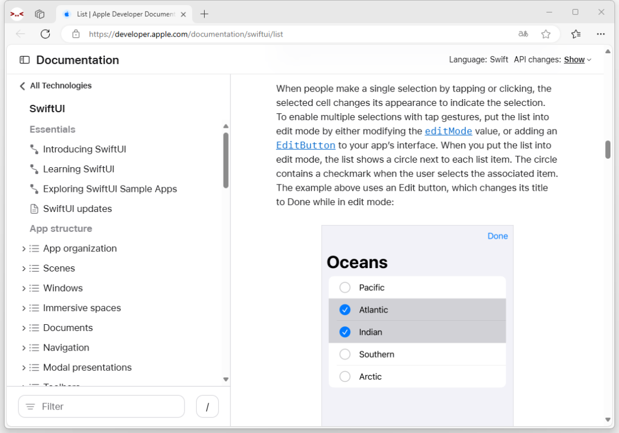Expand the Immersive spaces section
The image size is (619, 433).
pyautogui.click(x=23, y=308)
